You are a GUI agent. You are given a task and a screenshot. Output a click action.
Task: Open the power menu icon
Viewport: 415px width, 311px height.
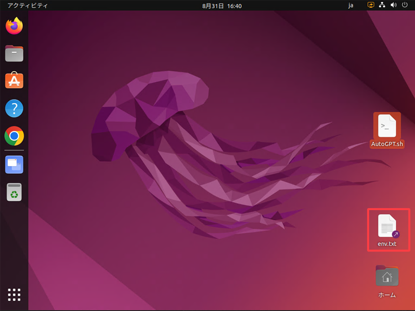(405, 5)
